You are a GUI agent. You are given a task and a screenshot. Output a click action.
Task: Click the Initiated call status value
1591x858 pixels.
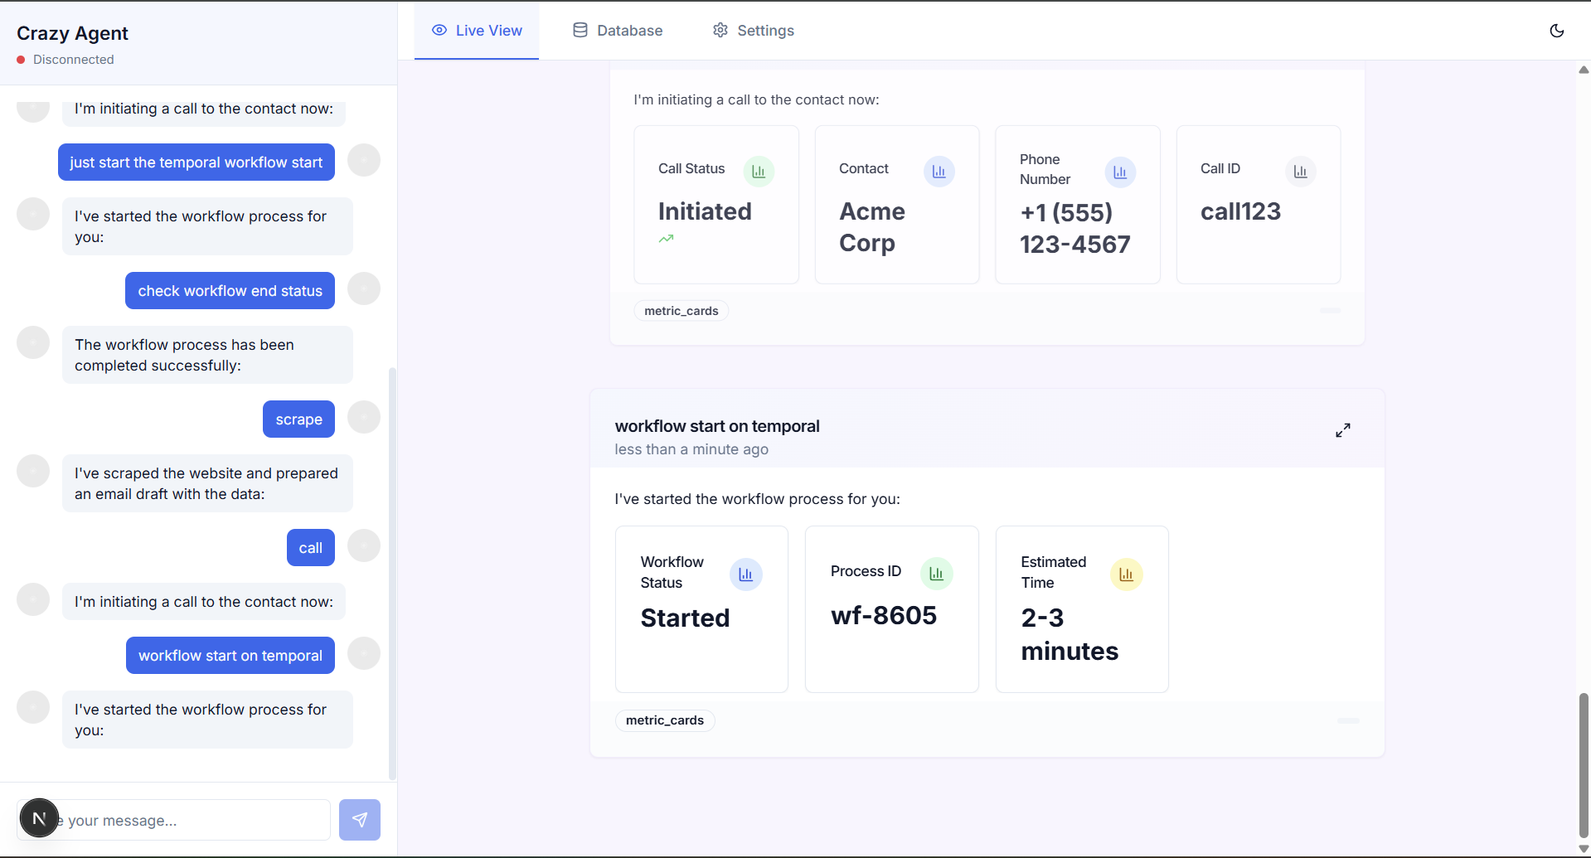tap(705, 211)
